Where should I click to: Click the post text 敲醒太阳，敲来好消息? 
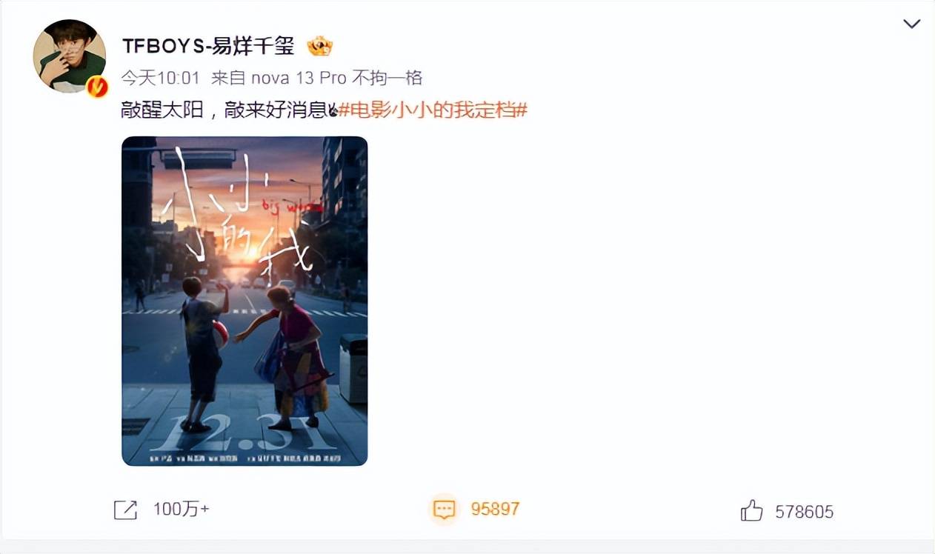click(224, 110)
